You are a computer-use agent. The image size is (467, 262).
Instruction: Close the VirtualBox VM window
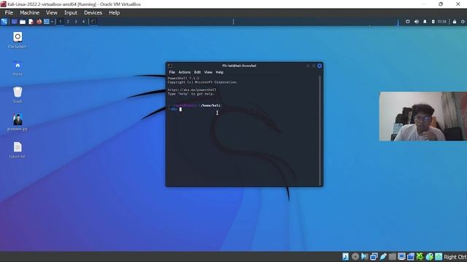pos(458,4)
